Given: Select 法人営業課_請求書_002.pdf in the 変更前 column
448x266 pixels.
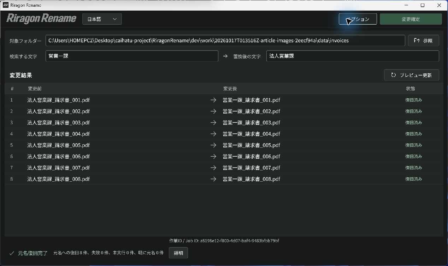Looking at the screenshot, I should pyautogui.click(x=59, y=111).
